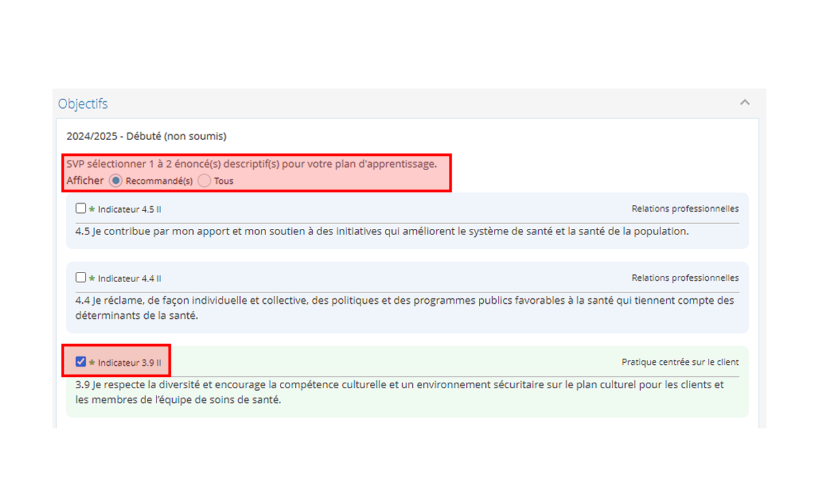818x502 pixels.
Task: Choose the Tous radio option
Action: (x=204, y=181)
